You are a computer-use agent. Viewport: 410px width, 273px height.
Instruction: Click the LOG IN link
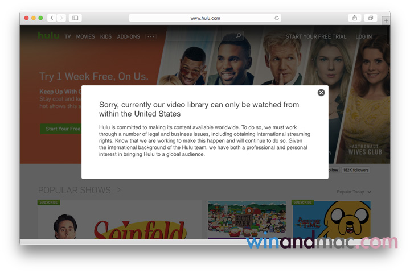point(363,36)
